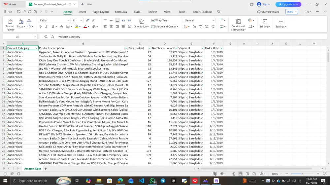Click the insert function fx icon
Image resolution: width=330 pixels, height=185 pixels.
(x=52, y=37)
